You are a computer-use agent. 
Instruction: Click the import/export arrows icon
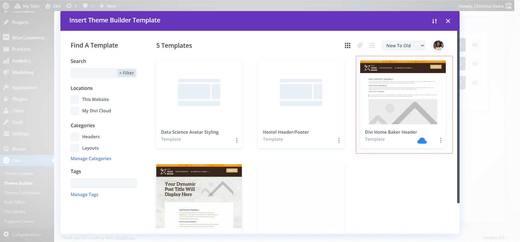point(434,21)
